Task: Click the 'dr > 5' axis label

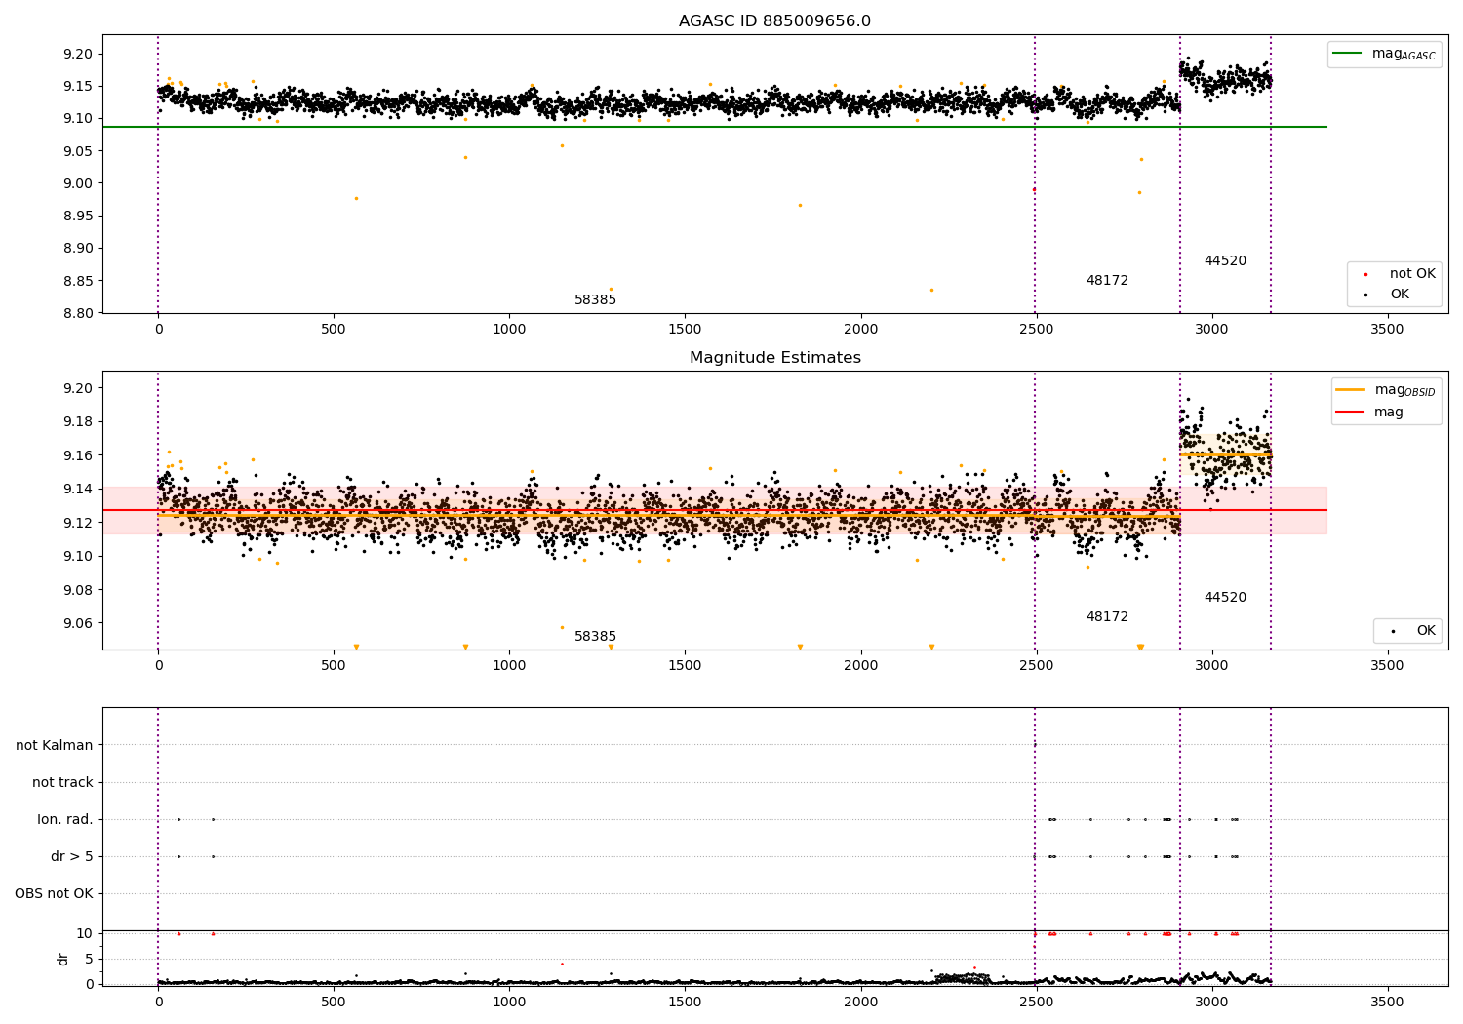Action: 72,856
